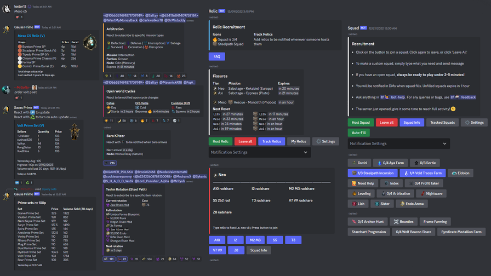The image size is (491, 276).
Task: Click the @MaverickR18 mention
Action: [x=170, y=83]
